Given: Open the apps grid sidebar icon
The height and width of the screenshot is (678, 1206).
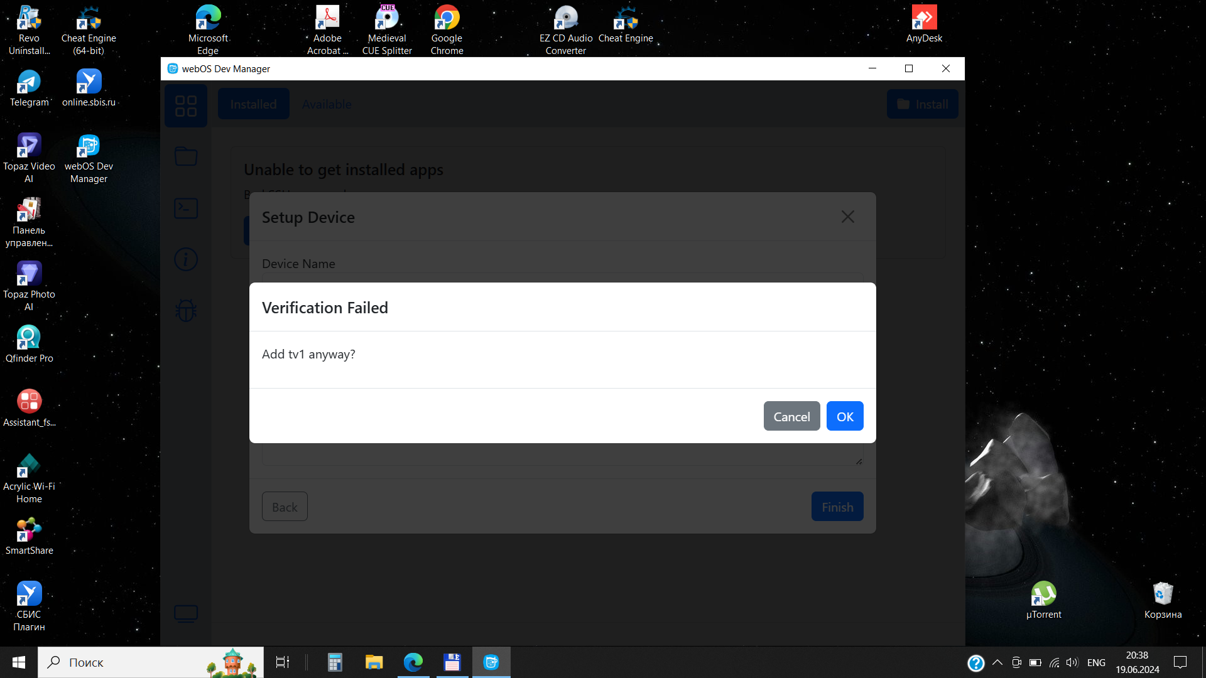Looking at the screenshot, I should pyautogui.click(x=186, y=105).
